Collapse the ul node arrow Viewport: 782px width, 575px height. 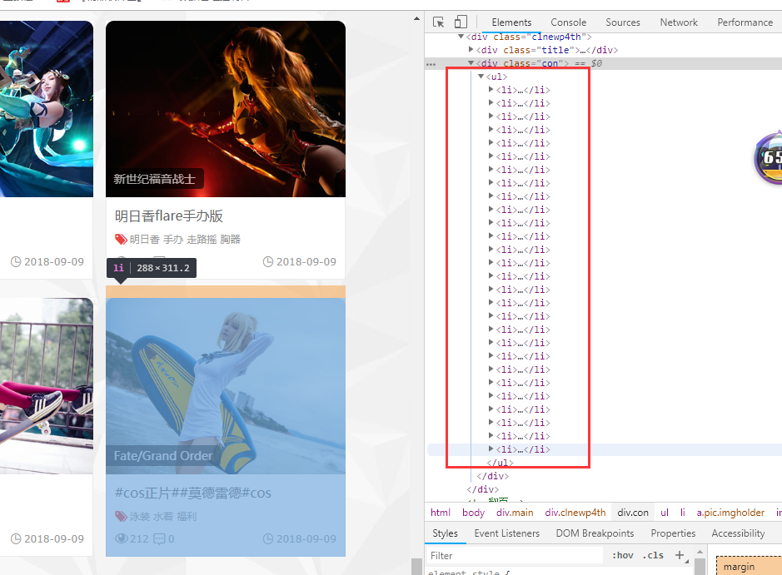[x=481, y=77]
